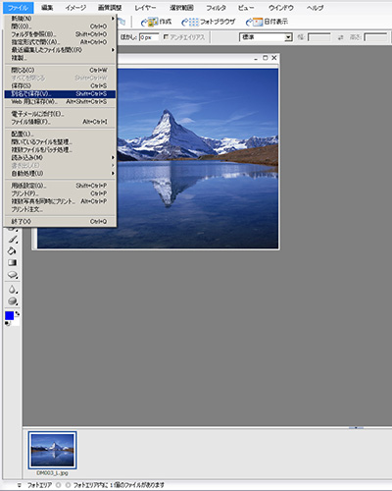Screen dimensions: 392x491
Task: Click the greyed すべてを閉じる menu item
Action: [x=60, y=78]
